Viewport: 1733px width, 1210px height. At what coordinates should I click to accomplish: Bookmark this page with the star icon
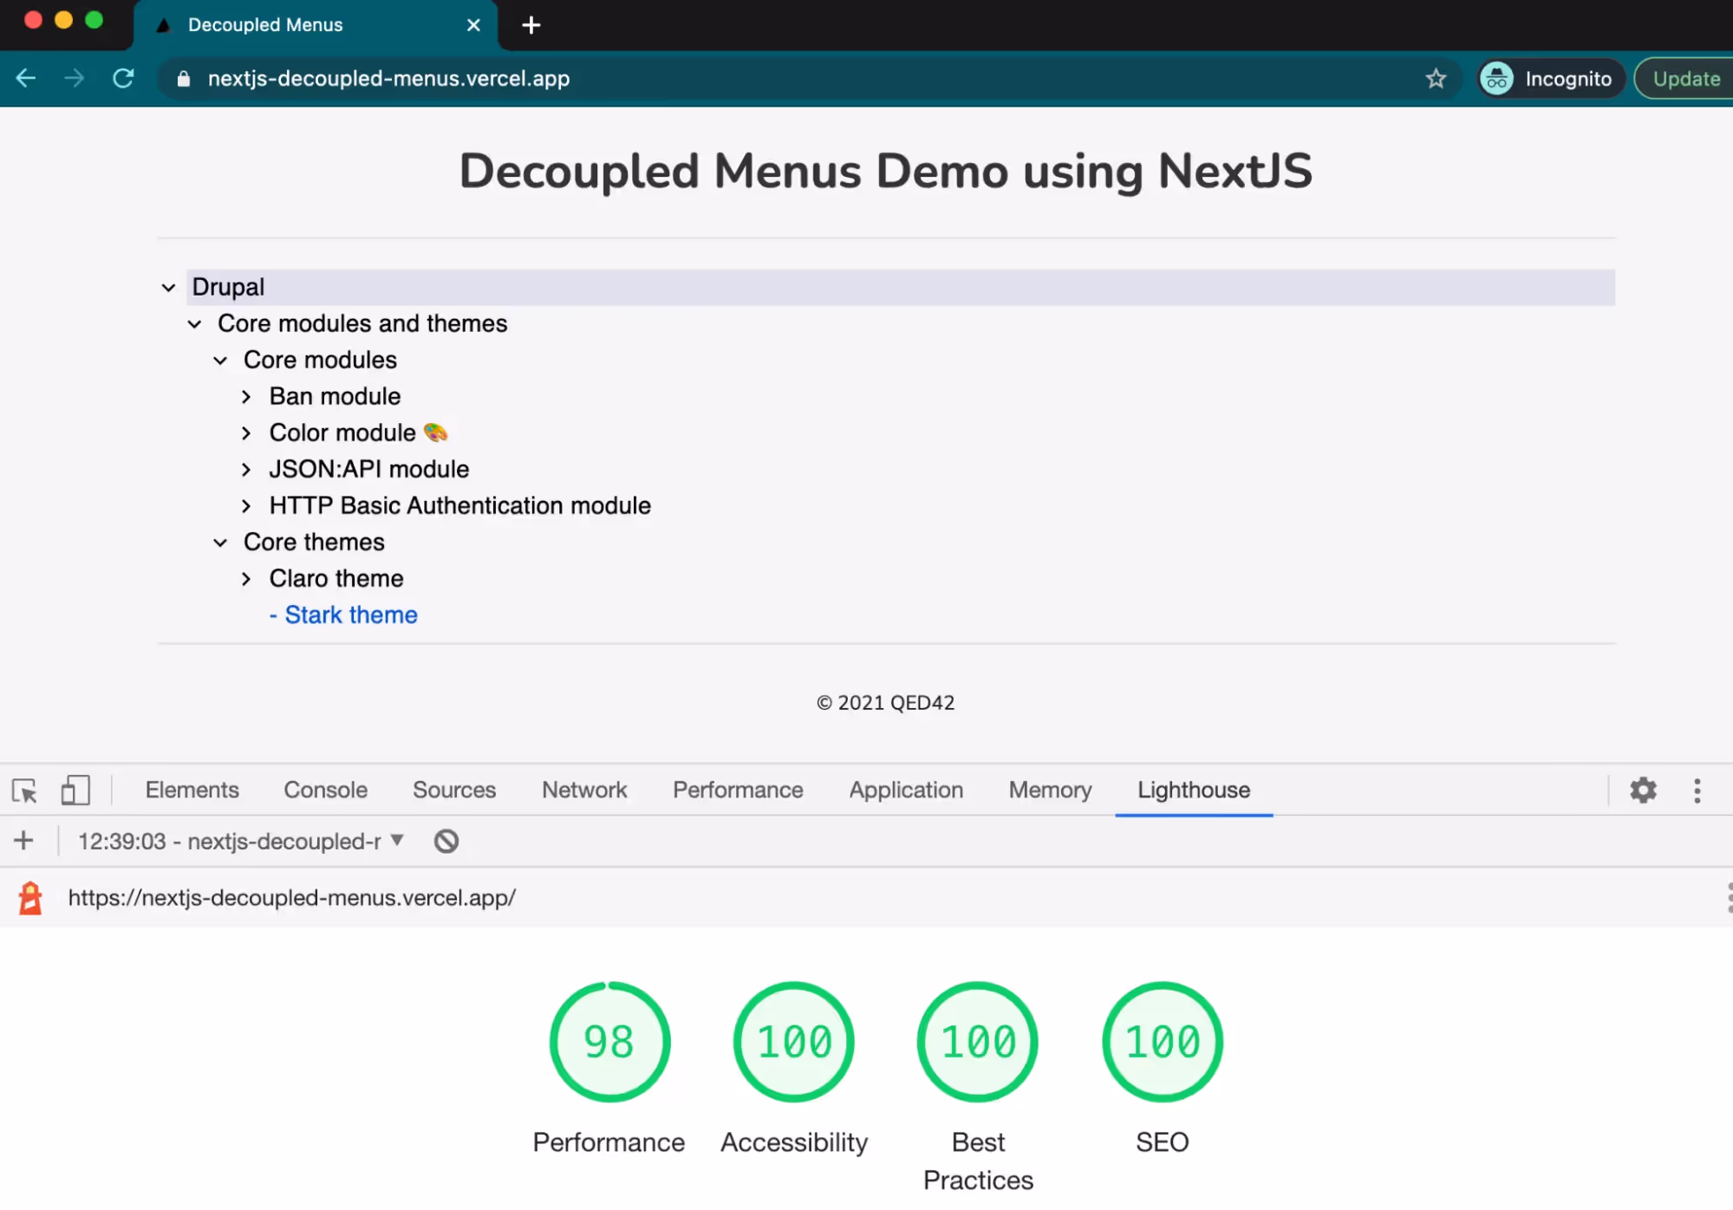point(1436,79)
